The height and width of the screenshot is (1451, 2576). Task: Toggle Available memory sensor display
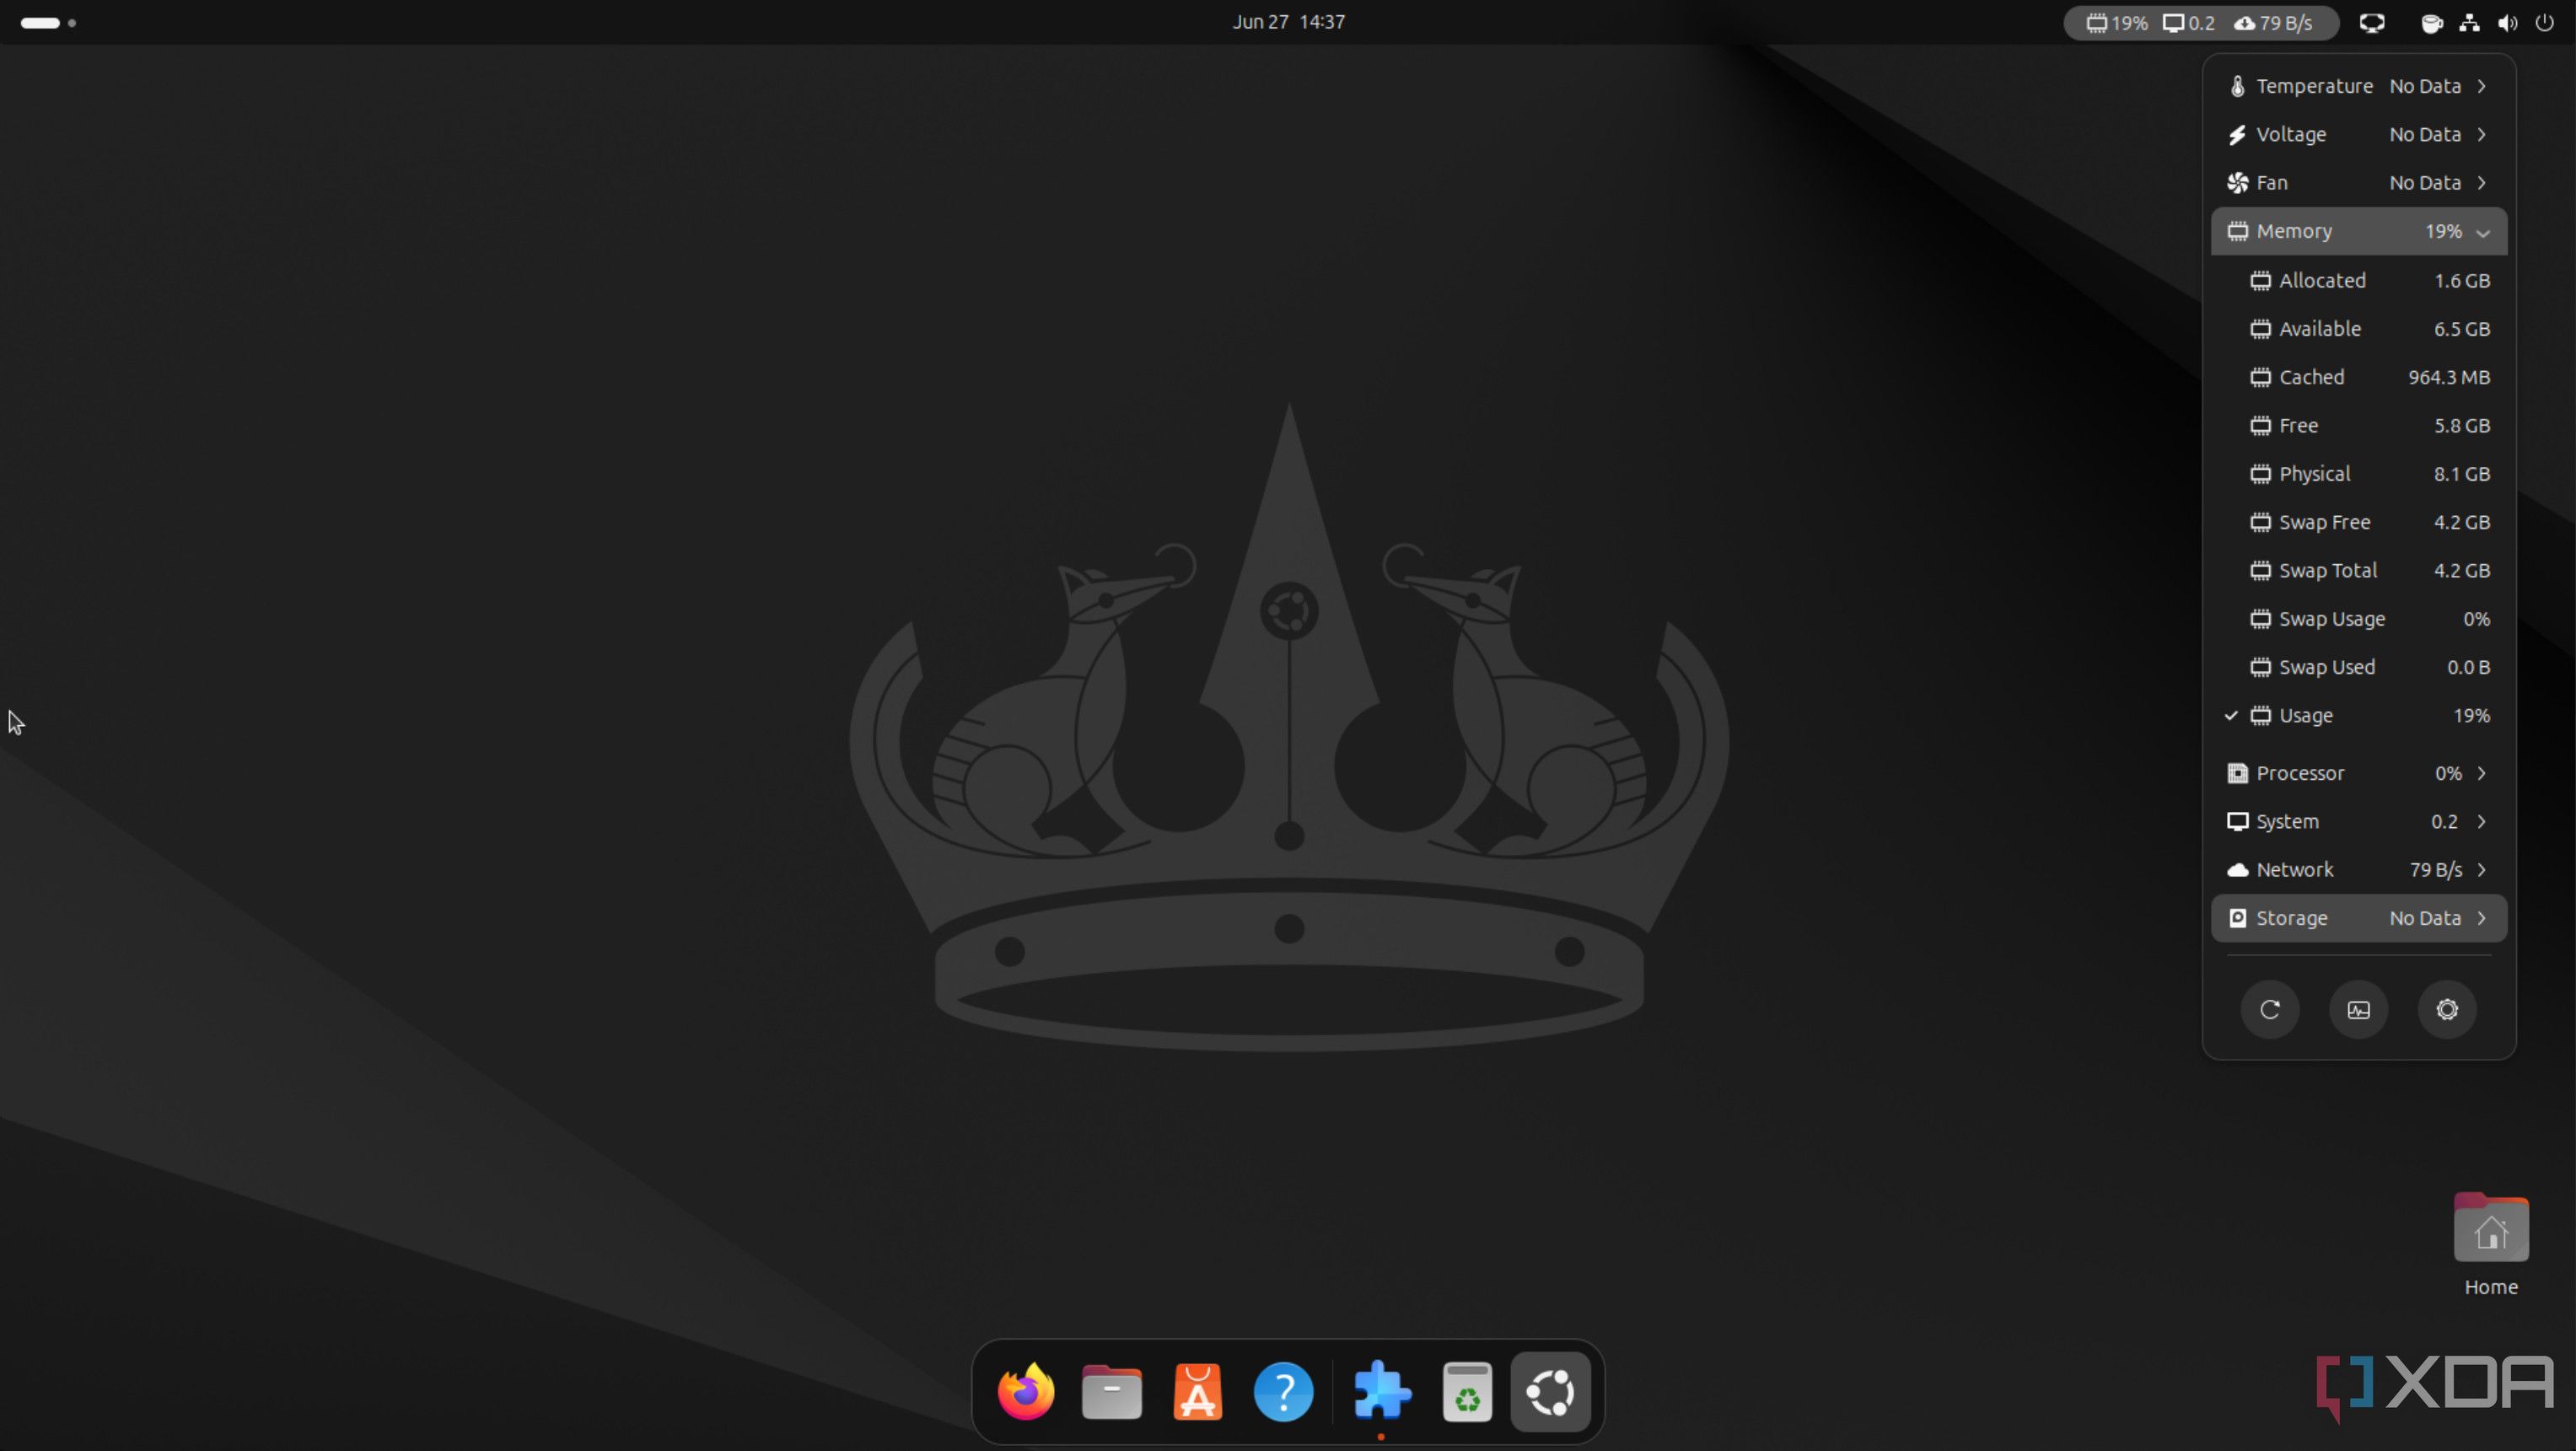click(2359, 329)
